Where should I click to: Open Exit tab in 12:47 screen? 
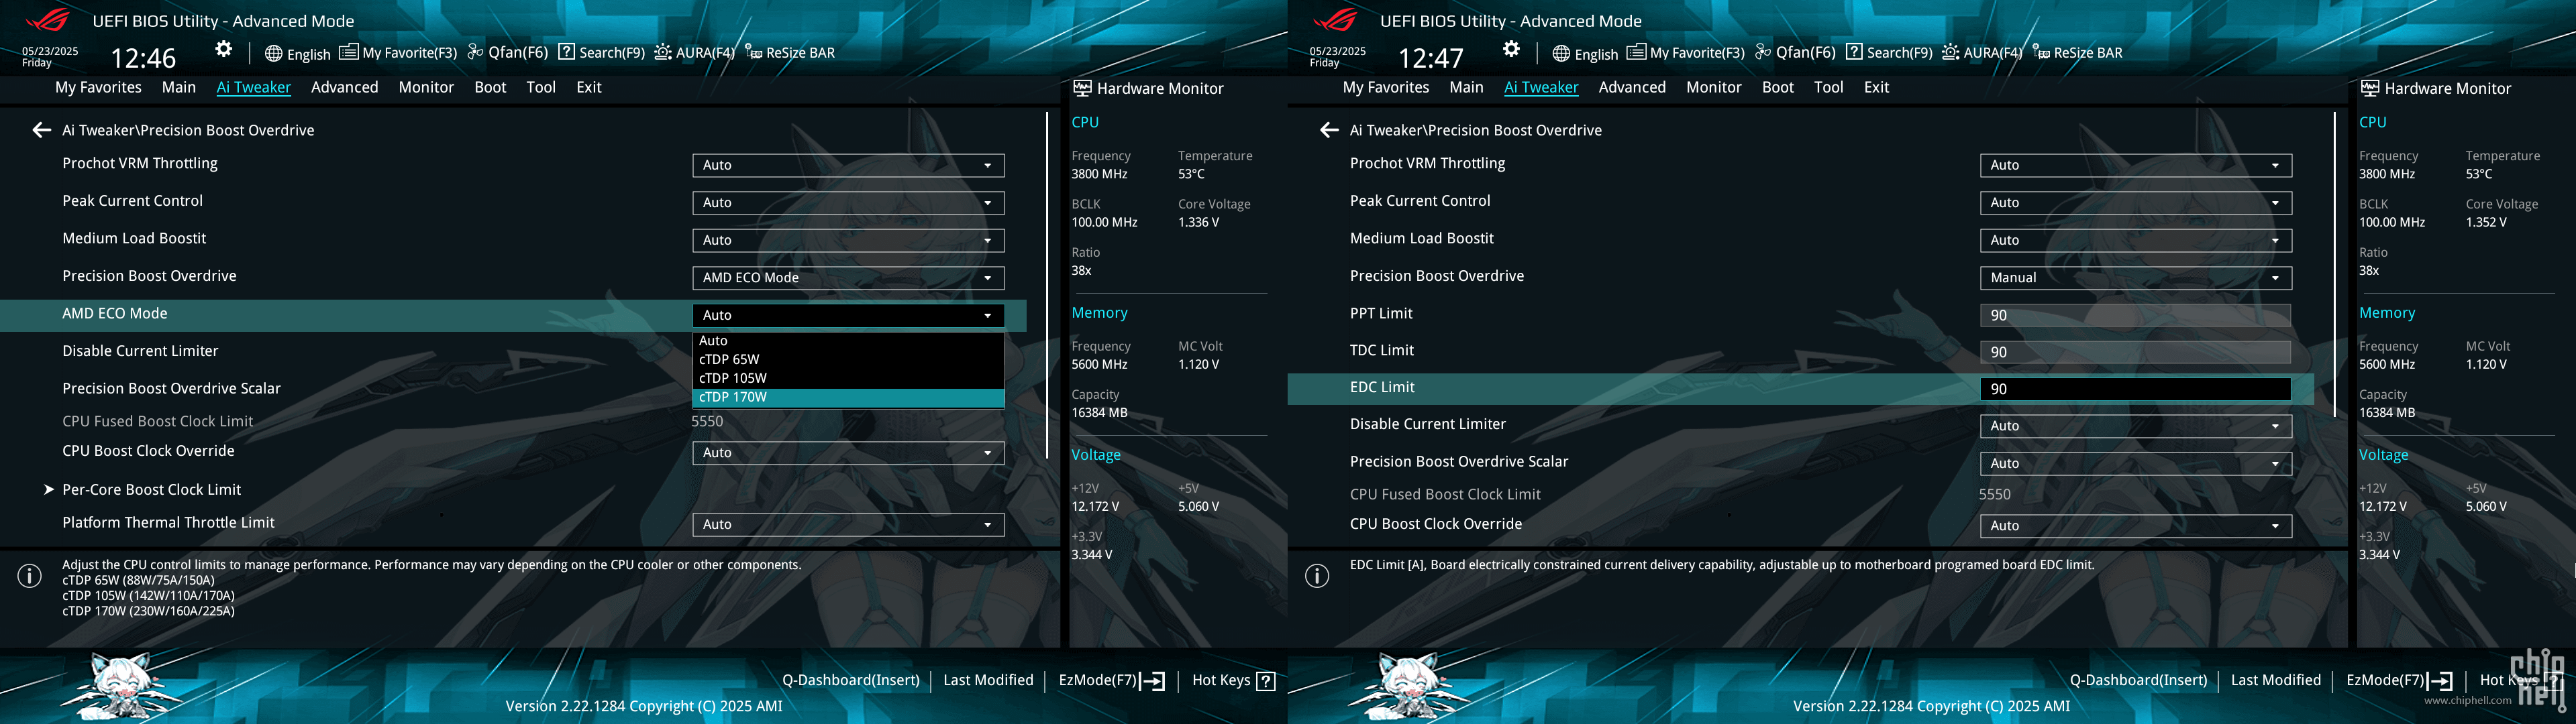(x=1877, y=87)
